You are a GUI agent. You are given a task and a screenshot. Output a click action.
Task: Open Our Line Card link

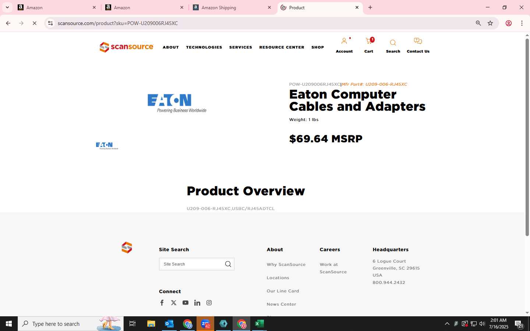click(x=283, y=291)
